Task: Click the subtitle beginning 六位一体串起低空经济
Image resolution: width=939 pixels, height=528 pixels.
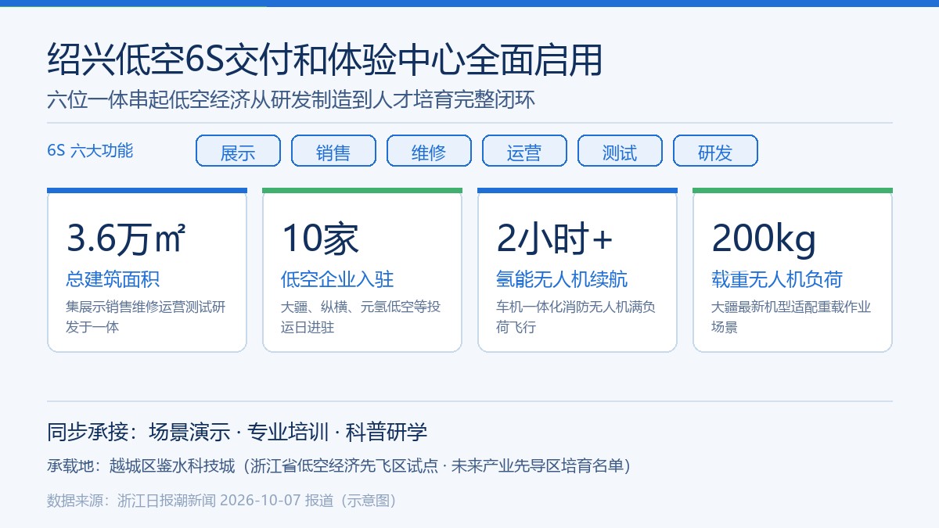Action: coord(290,101)
